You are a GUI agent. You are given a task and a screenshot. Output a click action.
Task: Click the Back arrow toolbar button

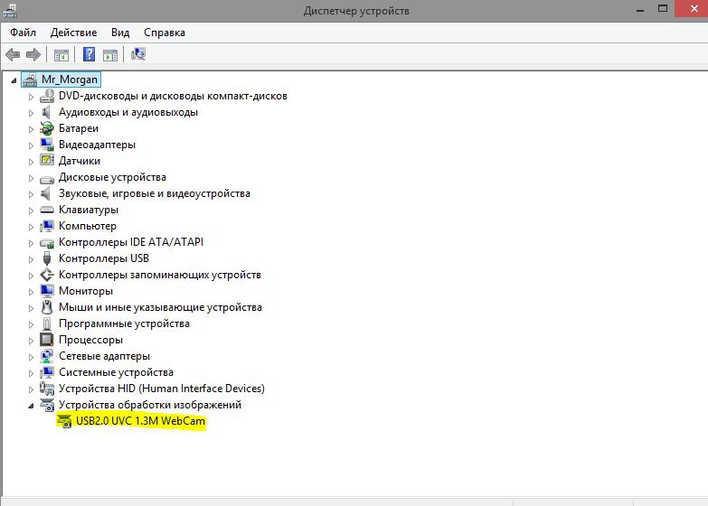pos(13,54)
